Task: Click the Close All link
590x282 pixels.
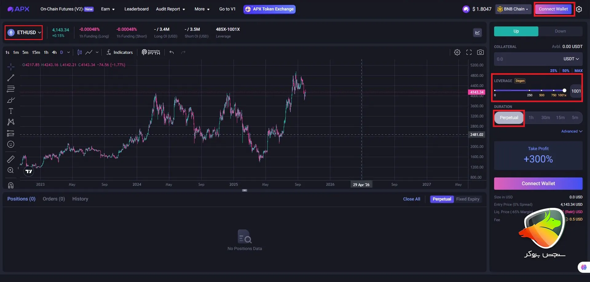Action: tap(411, 199)
